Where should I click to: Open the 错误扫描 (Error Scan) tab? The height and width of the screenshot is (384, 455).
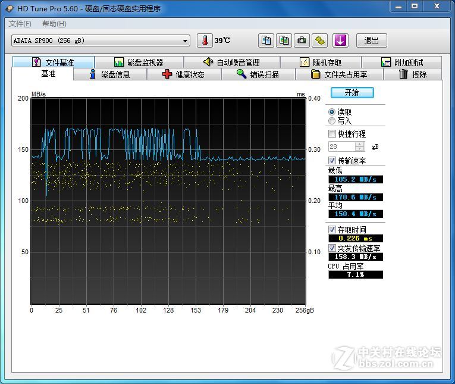pos(258,74)
